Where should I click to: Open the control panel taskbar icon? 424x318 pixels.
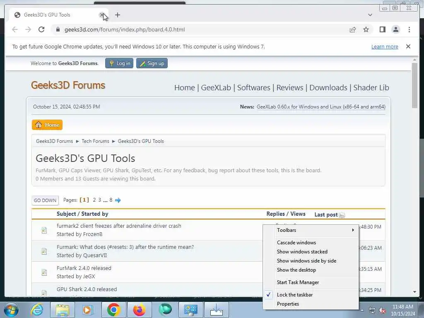click(190, 310)
